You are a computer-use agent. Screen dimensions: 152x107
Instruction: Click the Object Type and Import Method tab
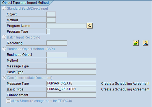tap(25, 3)
